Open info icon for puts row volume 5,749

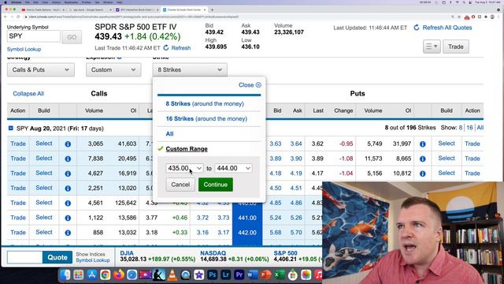click(422, 144)
